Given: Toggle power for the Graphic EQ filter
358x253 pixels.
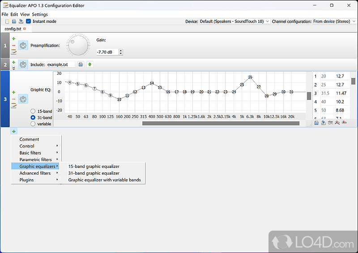Looking at the screenshot, I should tap(23, 99).
